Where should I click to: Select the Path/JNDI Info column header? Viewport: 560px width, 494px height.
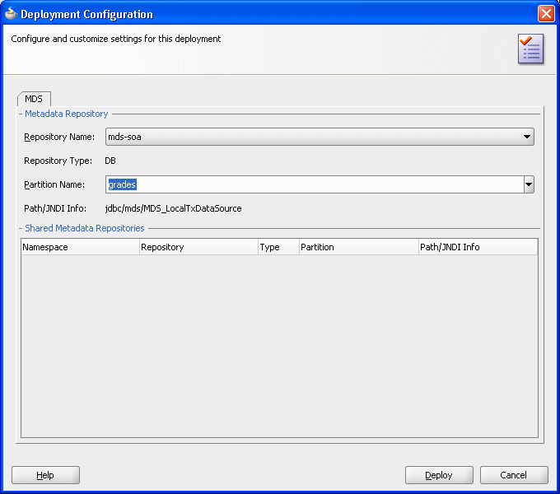click(x=478, y=247)
